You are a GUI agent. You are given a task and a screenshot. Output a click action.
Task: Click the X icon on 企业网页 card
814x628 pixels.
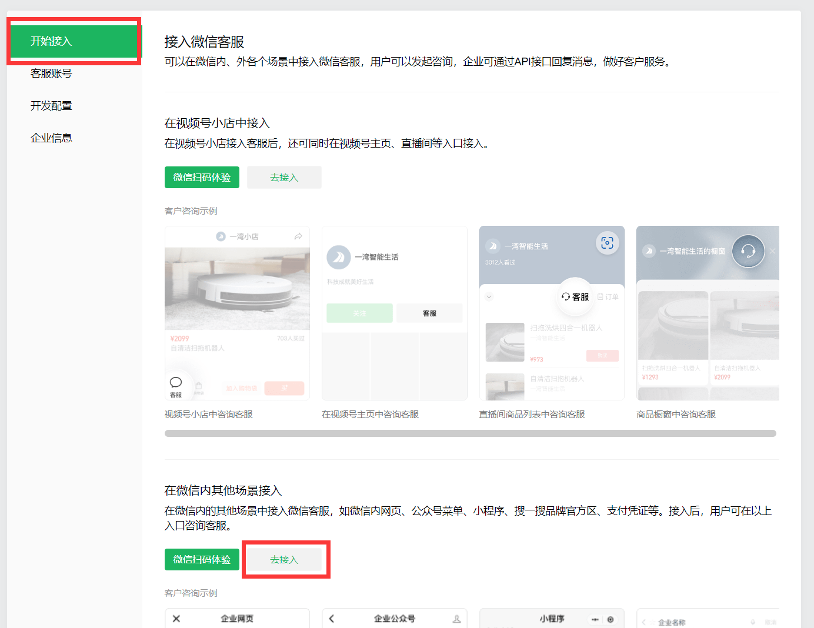(x=176, y=619)
